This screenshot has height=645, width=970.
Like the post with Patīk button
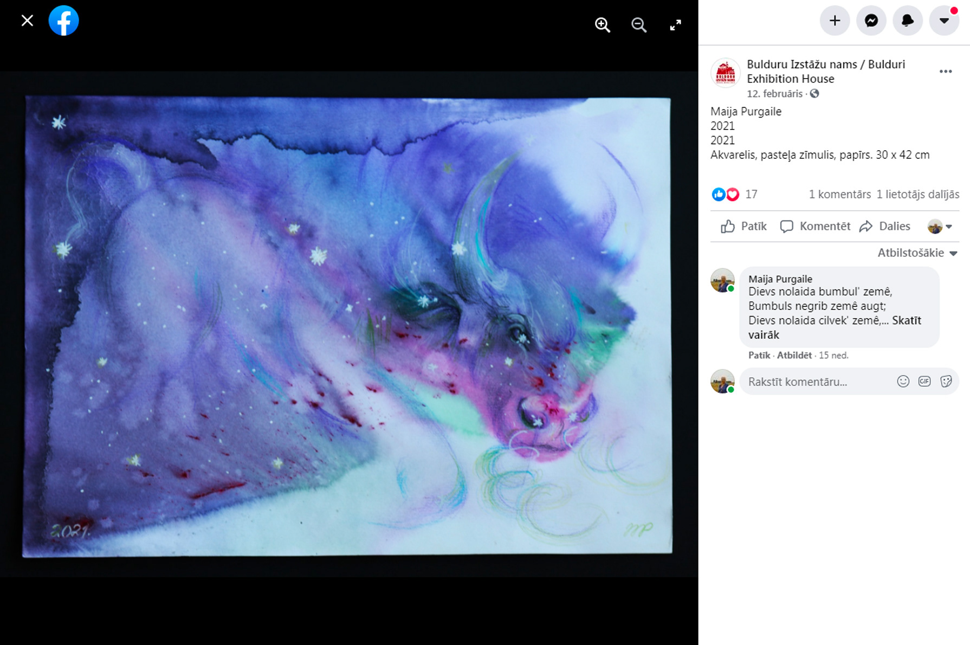[x=743, y=227]
